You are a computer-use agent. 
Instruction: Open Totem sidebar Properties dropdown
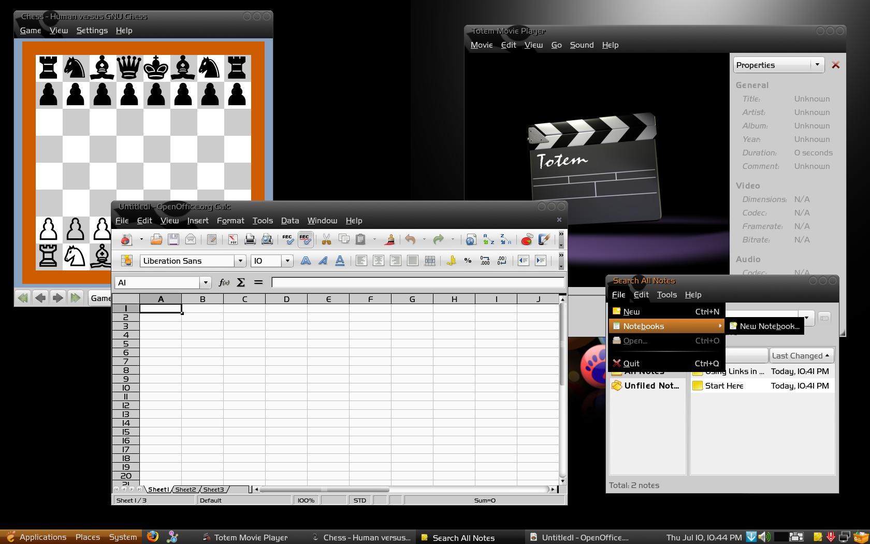[x=778, y=65]
